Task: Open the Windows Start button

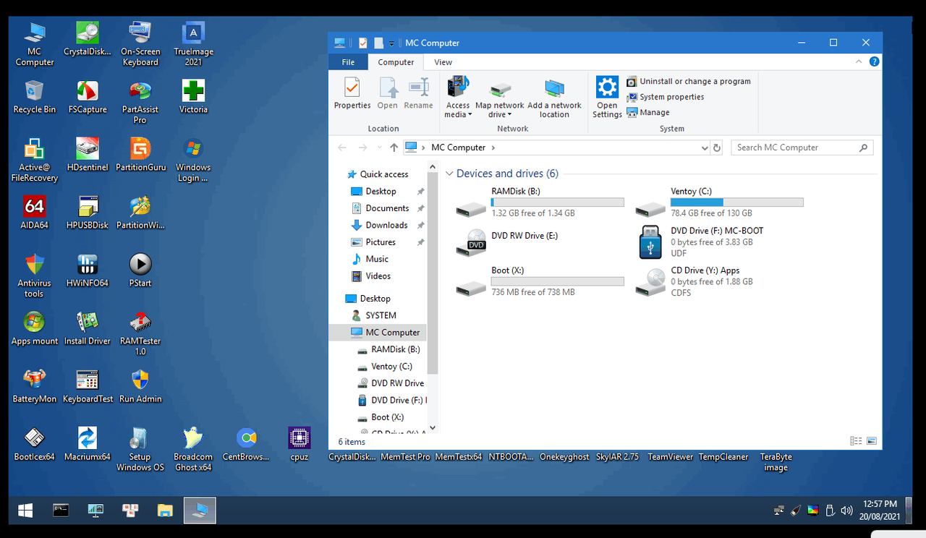Action: coord(25,511)
